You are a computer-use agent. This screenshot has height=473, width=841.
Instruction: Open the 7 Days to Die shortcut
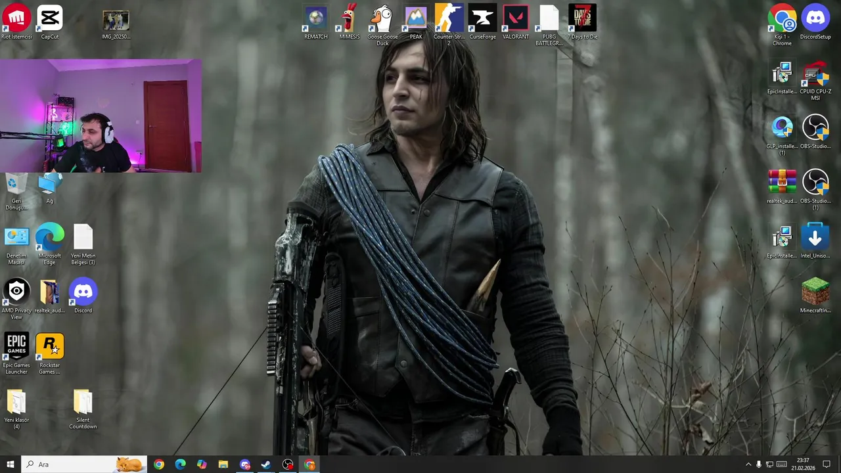coord(583,22)
